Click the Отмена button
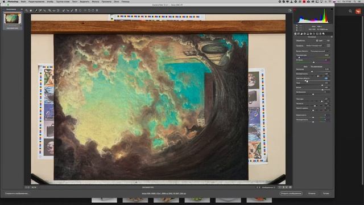Screen dimensions: 364x205 pos(312,194)
